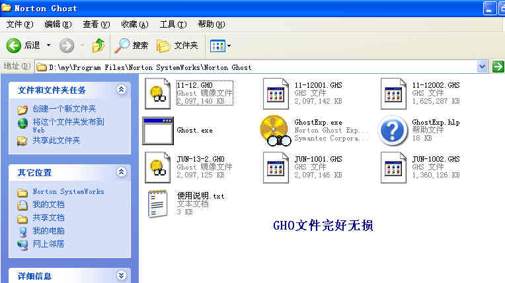Select the JUN-1001.GHS file icon
505x283 pixels.
tap(276, 168)
